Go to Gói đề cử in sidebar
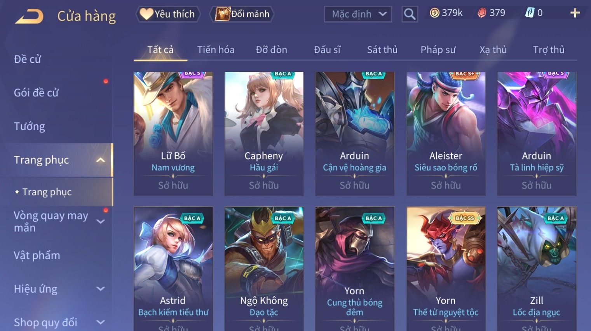Screen dimensions: 591x331 [36, 93]
